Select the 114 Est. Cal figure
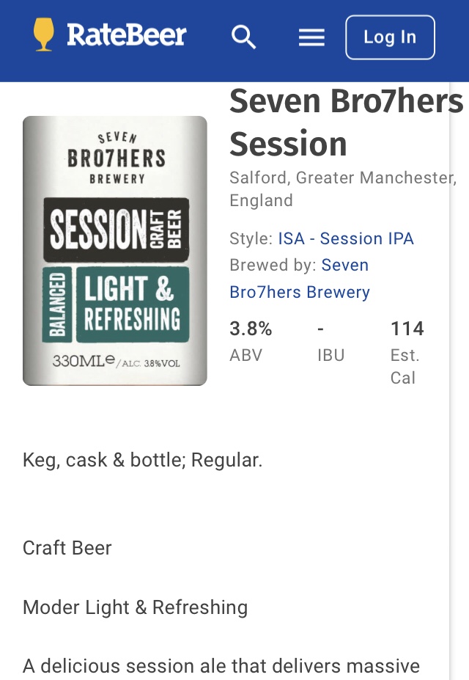Screen dimensions: 469x680 click(x=407, y=329)
